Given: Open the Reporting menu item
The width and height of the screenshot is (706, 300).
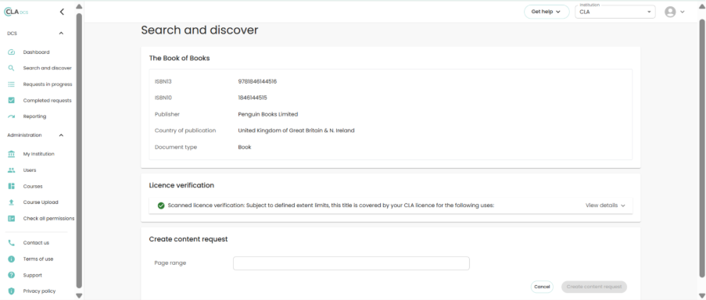Looking at the screenshot, I should [x=34, y=116].
